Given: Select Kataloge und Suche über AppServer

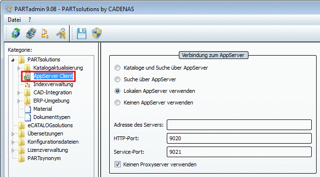Looking at the screenshot, I should point(117,68).
